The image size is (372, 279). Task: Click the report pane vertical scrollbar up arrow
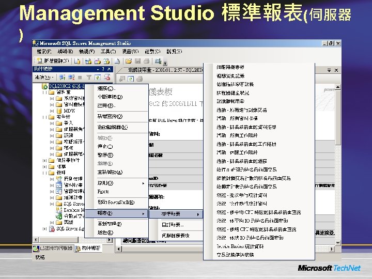point(338,87)
